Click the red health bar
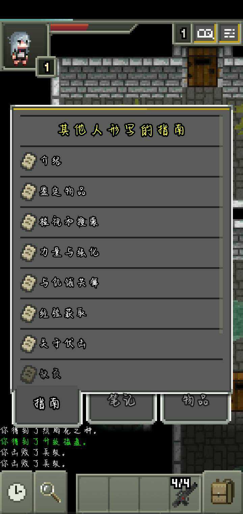 (x=70, y=27)
